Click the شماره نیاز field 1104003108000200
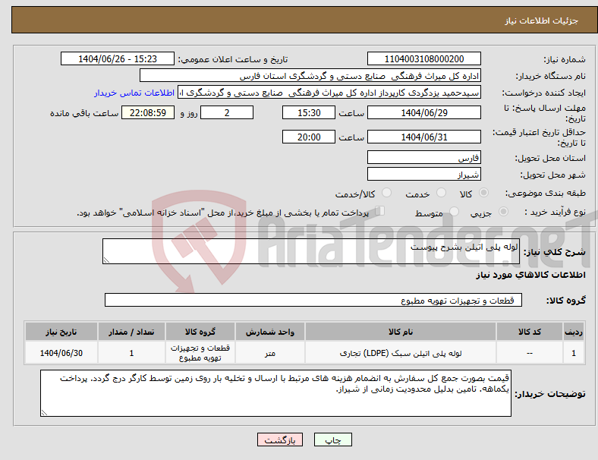Image resolution: width=598 pixels, height=460 pixels. (423, 58)
